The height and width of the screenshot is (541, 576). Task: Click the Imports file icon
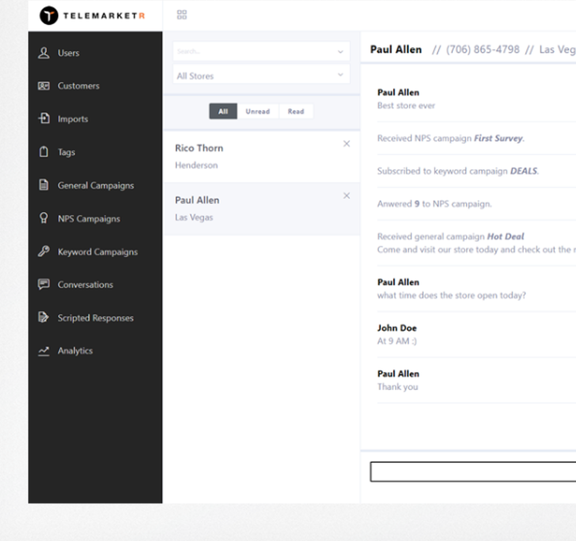coord(44,119)
